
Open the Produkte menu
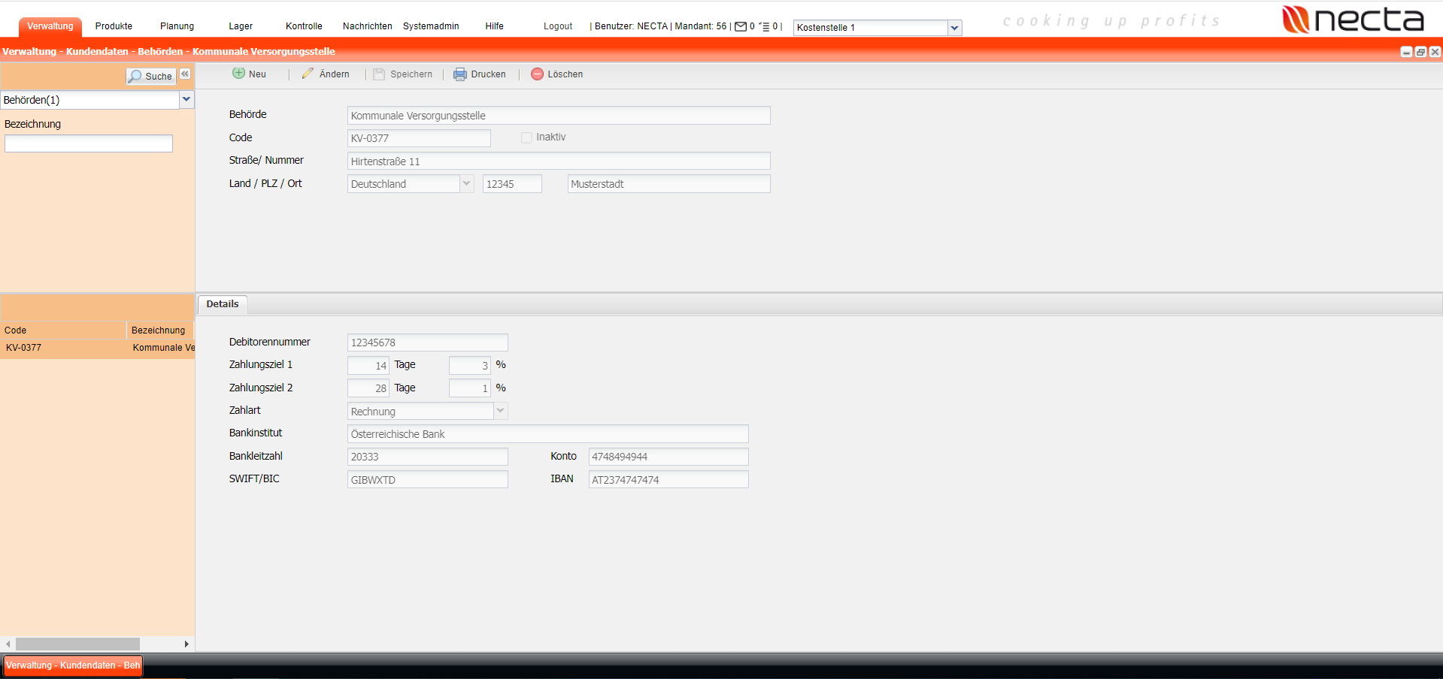pos(114,26)
